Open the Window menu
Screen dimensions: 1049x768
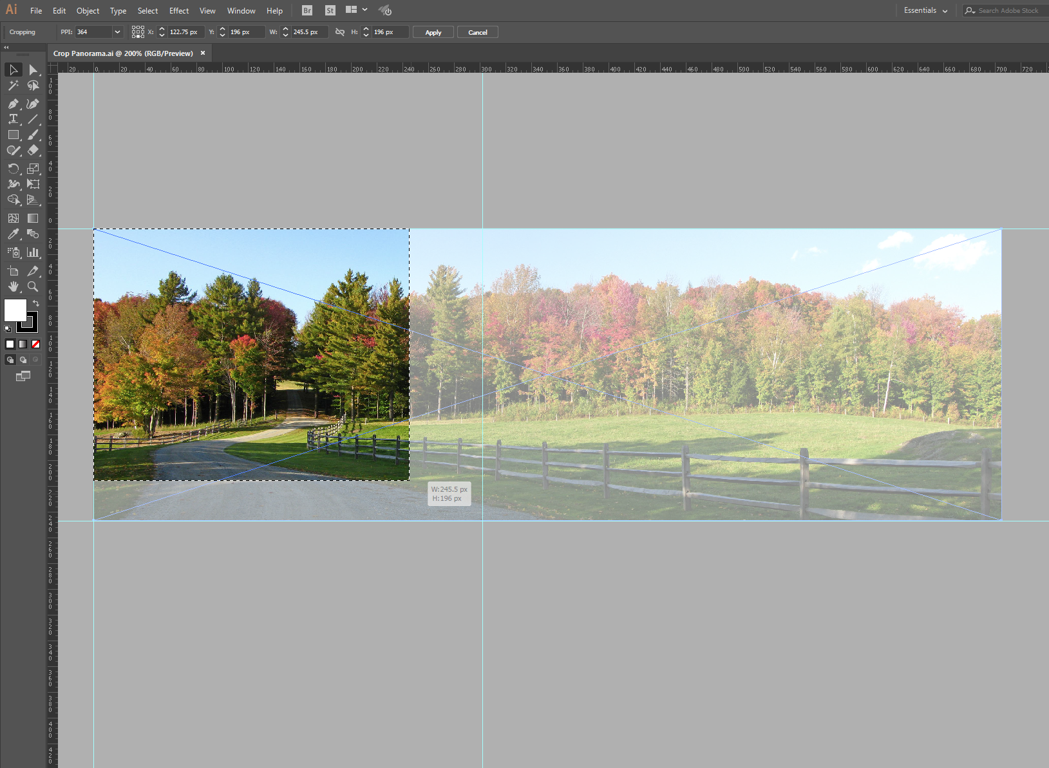[241, 11]
